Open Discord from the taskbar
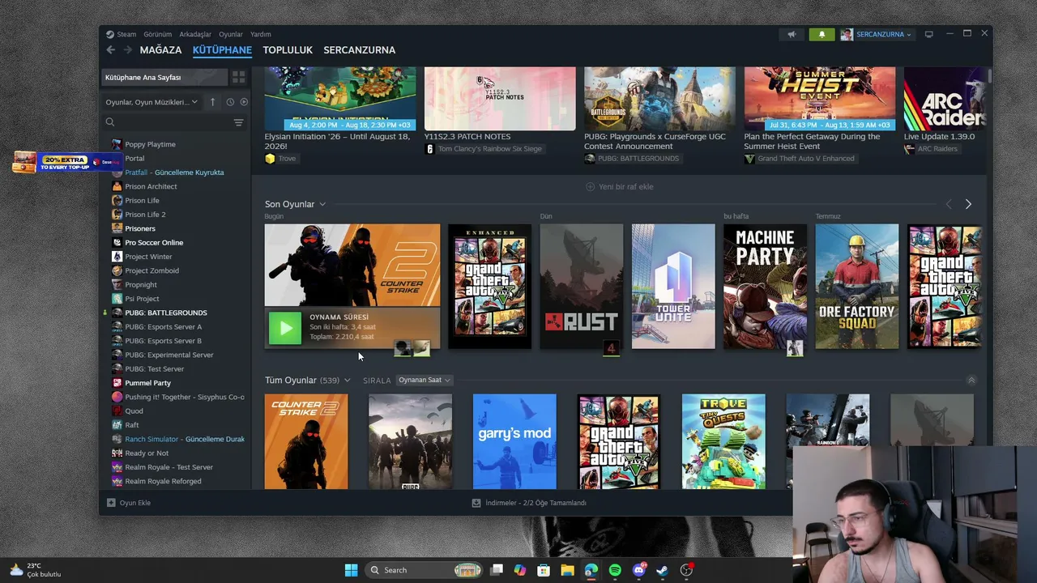The height and width of the screenshot is (583, 1037). 639,570
